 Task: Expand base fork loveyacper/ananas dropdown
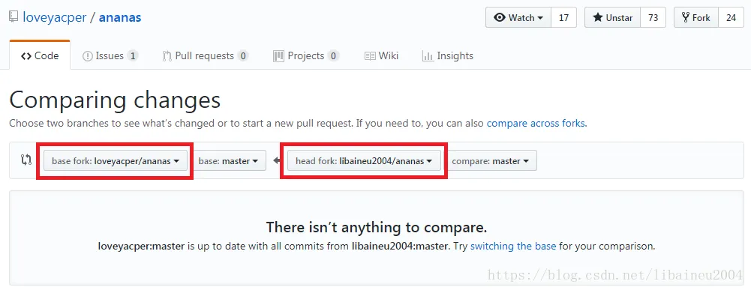(x=116, y=161)
